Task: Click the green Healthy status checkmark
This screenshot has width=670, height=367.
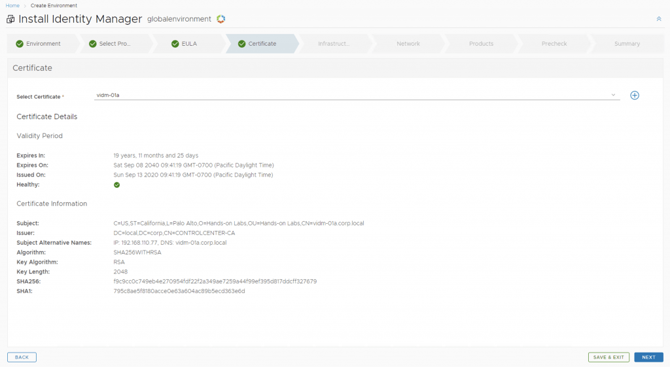Action: [116, 185]
